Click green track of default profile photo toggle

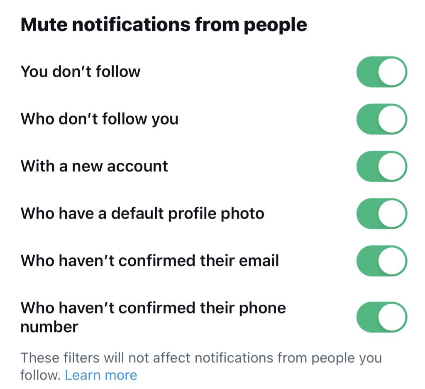click(x=367, y=214)
